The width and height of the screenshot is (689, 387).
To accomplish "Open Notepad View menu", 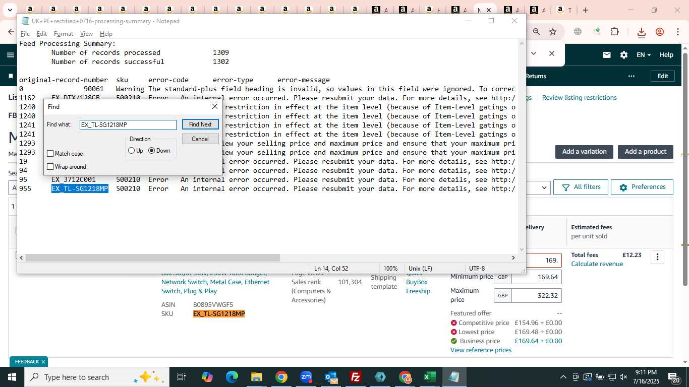I will pos(86,34).
